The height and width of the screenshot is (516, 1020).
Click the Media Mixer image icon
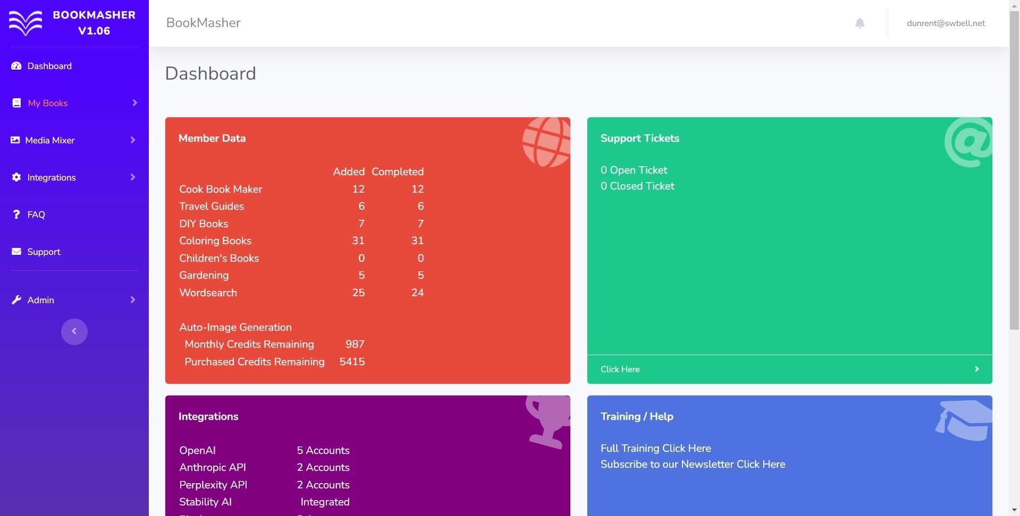[x=15, y=140]
